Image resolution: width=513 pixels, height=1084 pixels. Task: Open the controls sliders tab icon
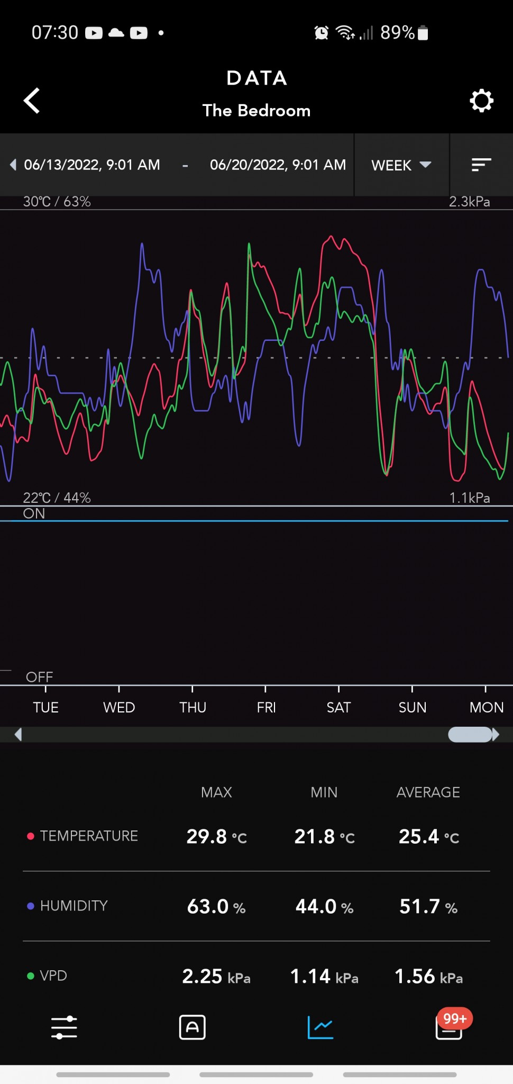click(64, 1027)
